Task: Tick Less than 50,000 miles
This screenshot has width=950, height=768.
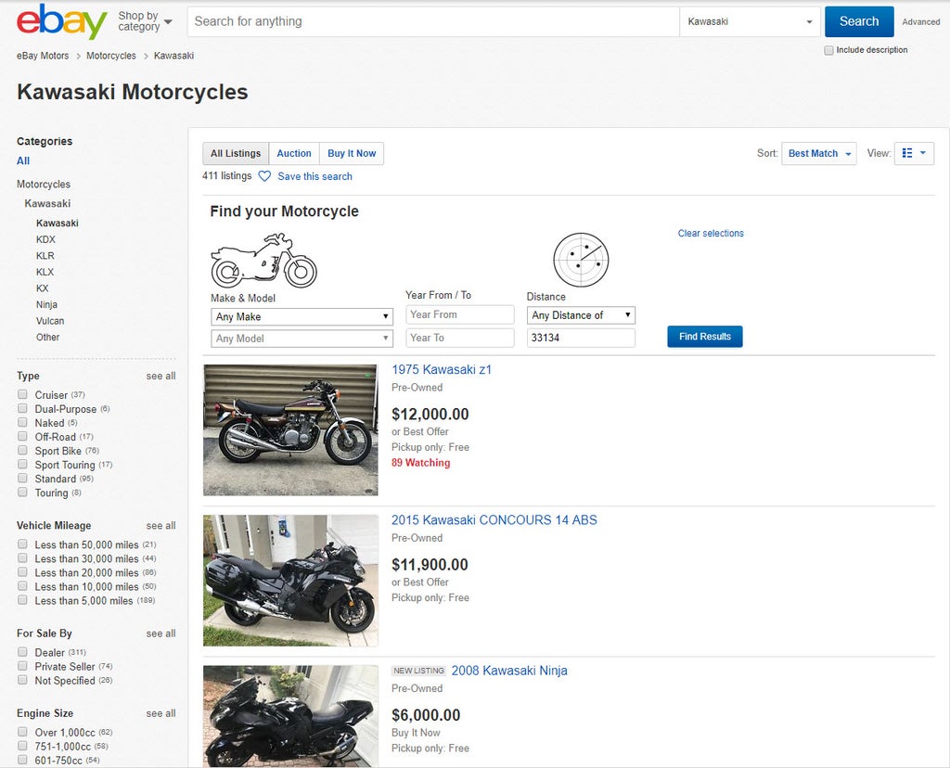Action: tap(22, 544)
